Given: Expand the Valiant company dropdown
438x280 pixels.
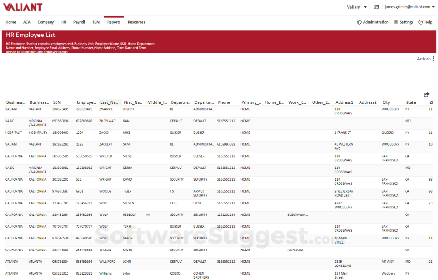Looking at the screenshot, I should [x=357, y=7].
